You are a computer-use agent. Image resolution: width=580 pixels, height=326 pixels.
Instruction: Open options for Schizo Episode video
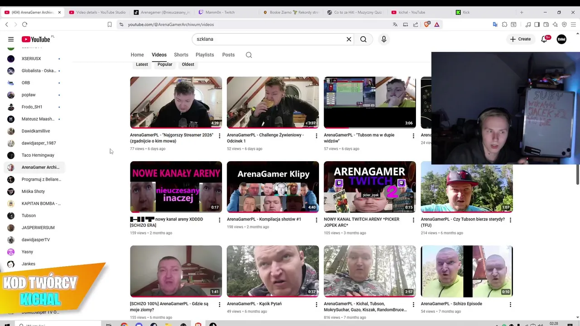pyautogui.click(x=510, y=305)
